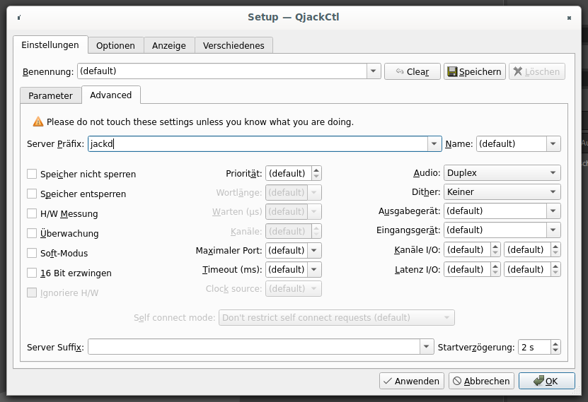Image resolution: width=588 pixels, height=402 pixels.
Task: Open the Benennung preset dropdown
Action: 374,71
